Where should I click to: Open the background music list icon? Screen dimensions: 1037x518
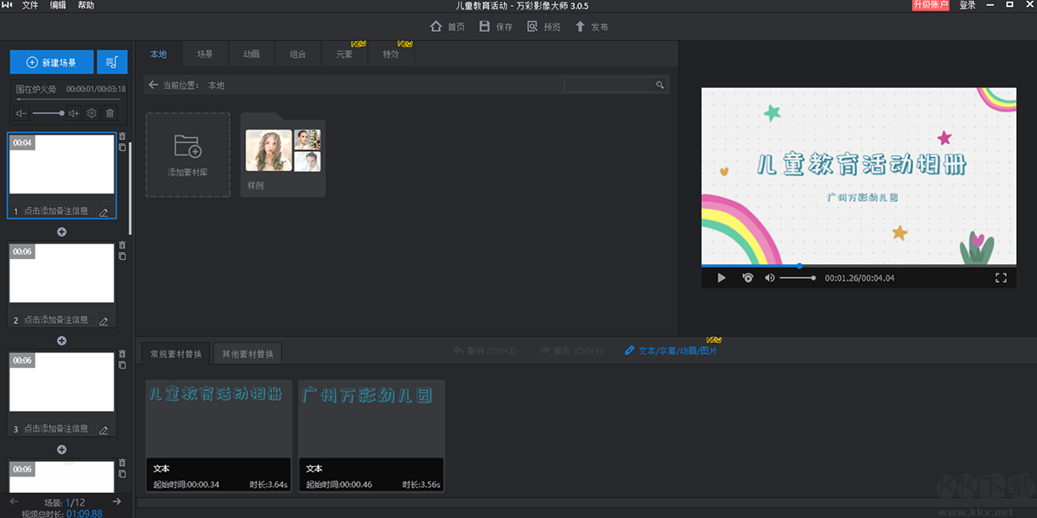[112, 62]
